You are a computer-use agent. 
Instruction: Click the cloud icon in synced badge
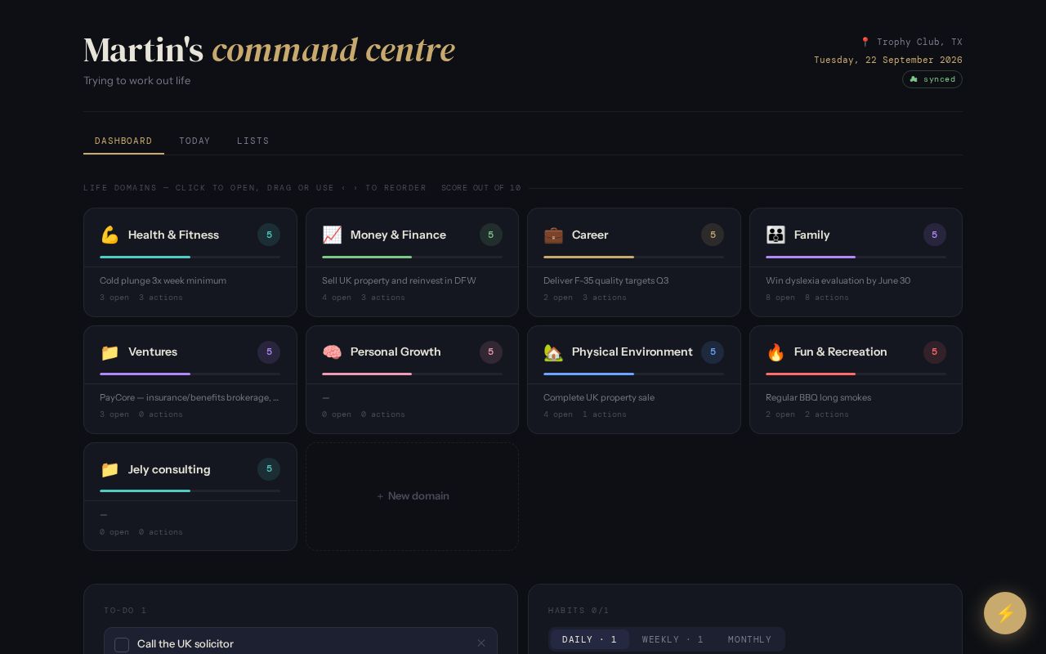tap(914, 79)
